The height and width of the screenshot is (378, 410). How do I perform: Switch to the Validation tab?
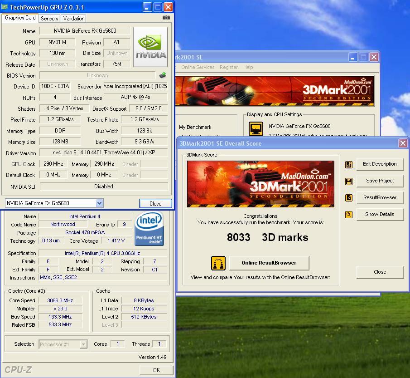(74, 18)
